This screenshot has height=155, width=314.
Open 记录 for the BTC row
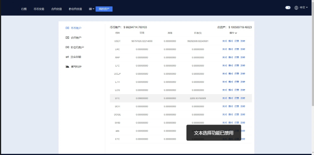tap(237, 98)
